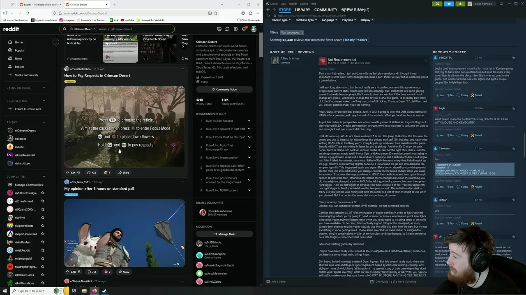
Task: Click Steam friends green icon button
Action: 437,4
